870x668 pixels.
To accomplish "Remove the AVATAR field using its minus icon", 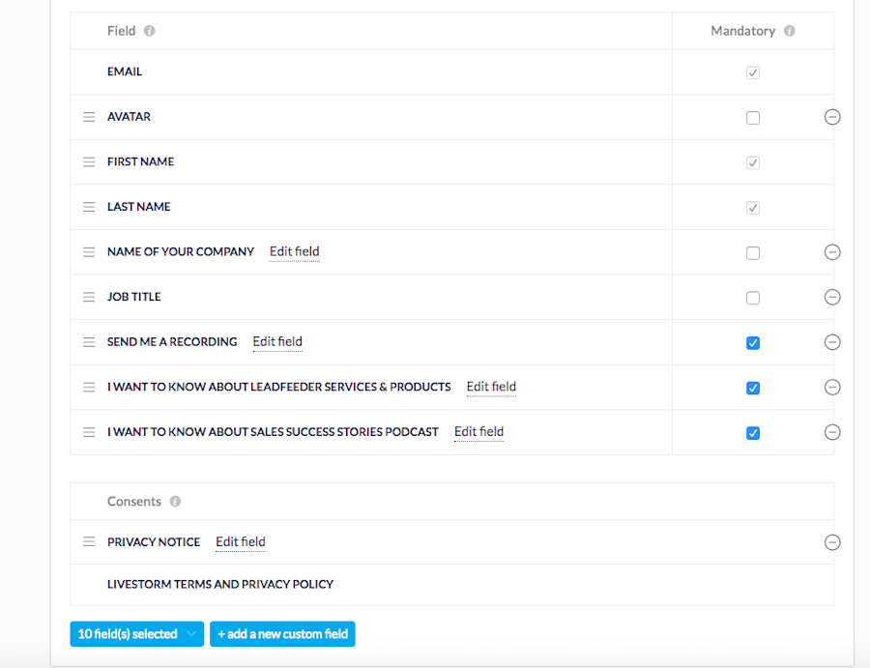I will pyautogui.click(x=832, y=117).
